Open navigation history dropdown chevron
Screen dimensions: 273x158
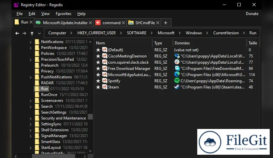40,33
